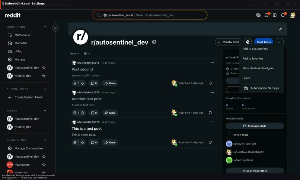Viewport: 300px width, 180px height.
Task: Click Message Mods button
Action: pos(255,126)
